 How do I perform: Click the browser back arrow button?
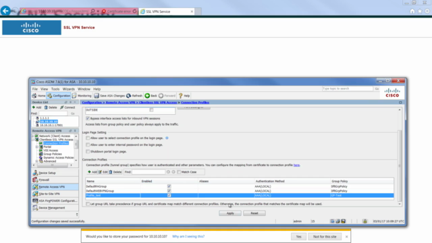click(5, 11)
